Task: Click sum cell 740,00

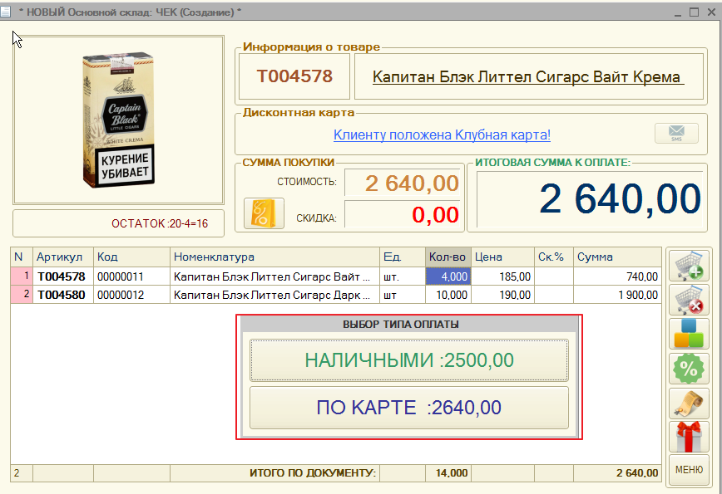Action: (x=617, y=276)
